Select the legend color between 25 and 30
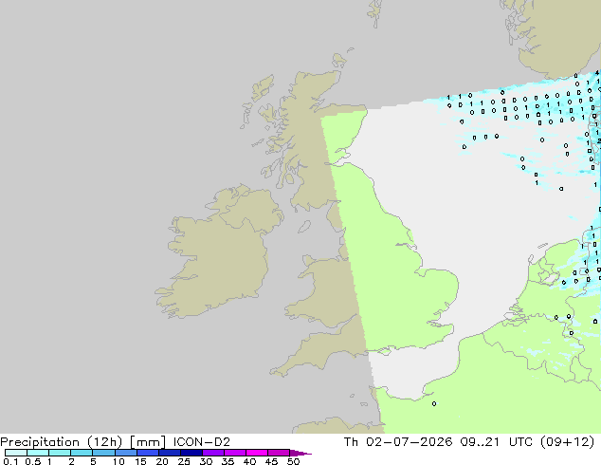This screenshot has width=601, height=465. point(191,453)
